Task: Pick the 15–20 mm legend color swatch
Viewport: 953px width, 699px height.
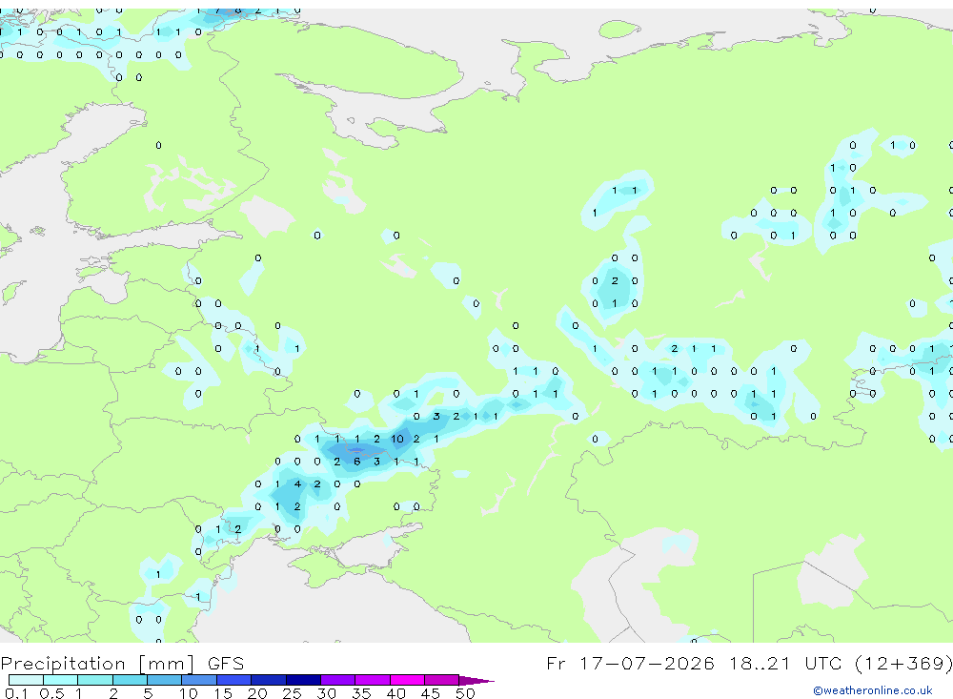Action: [234, 680]
